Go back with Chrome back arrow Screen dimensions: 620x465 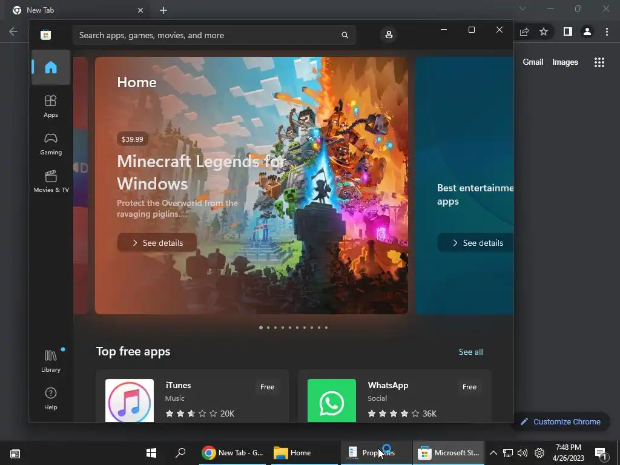(x=13, y=31)
